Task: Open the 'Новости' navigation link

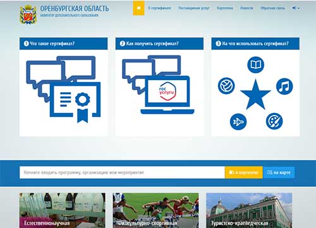Action: click(246, 8)
